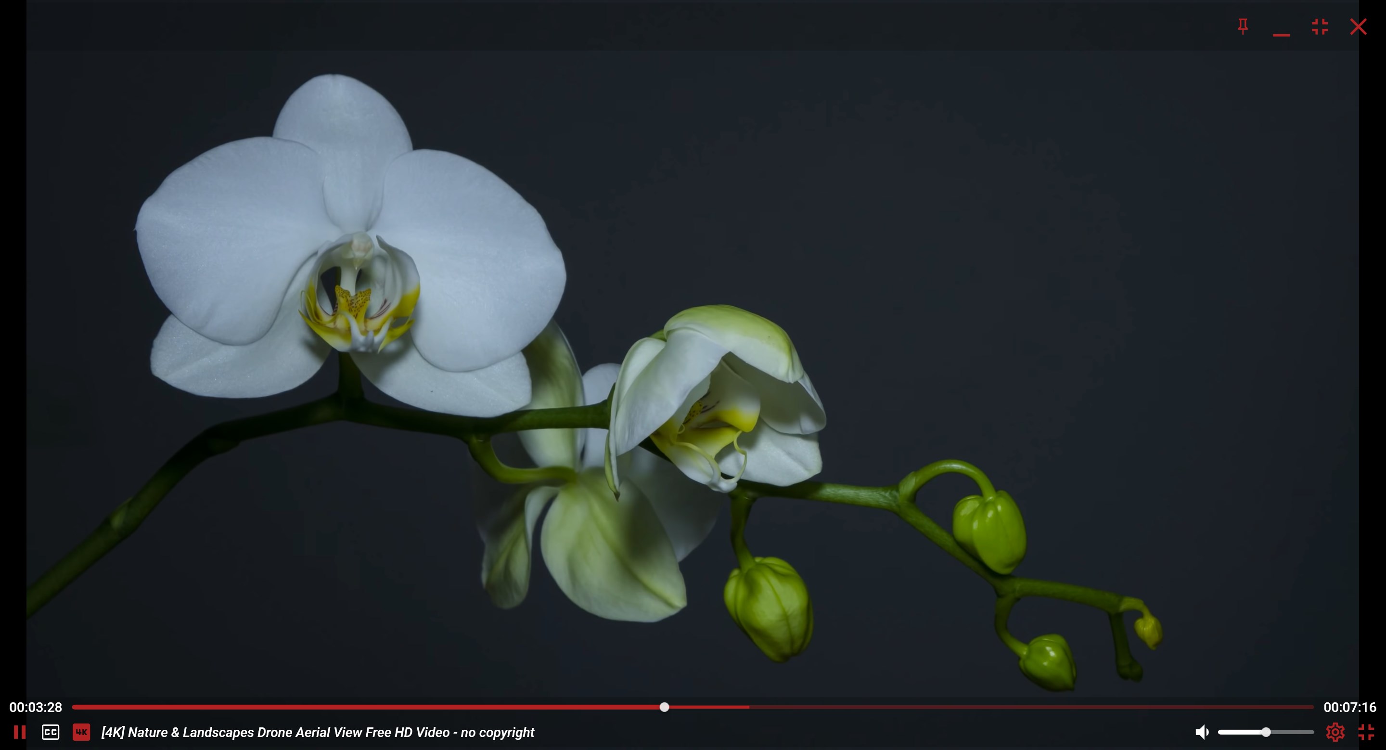Select the 4K quality badge

pyautogui.click(x=81, y=732)
